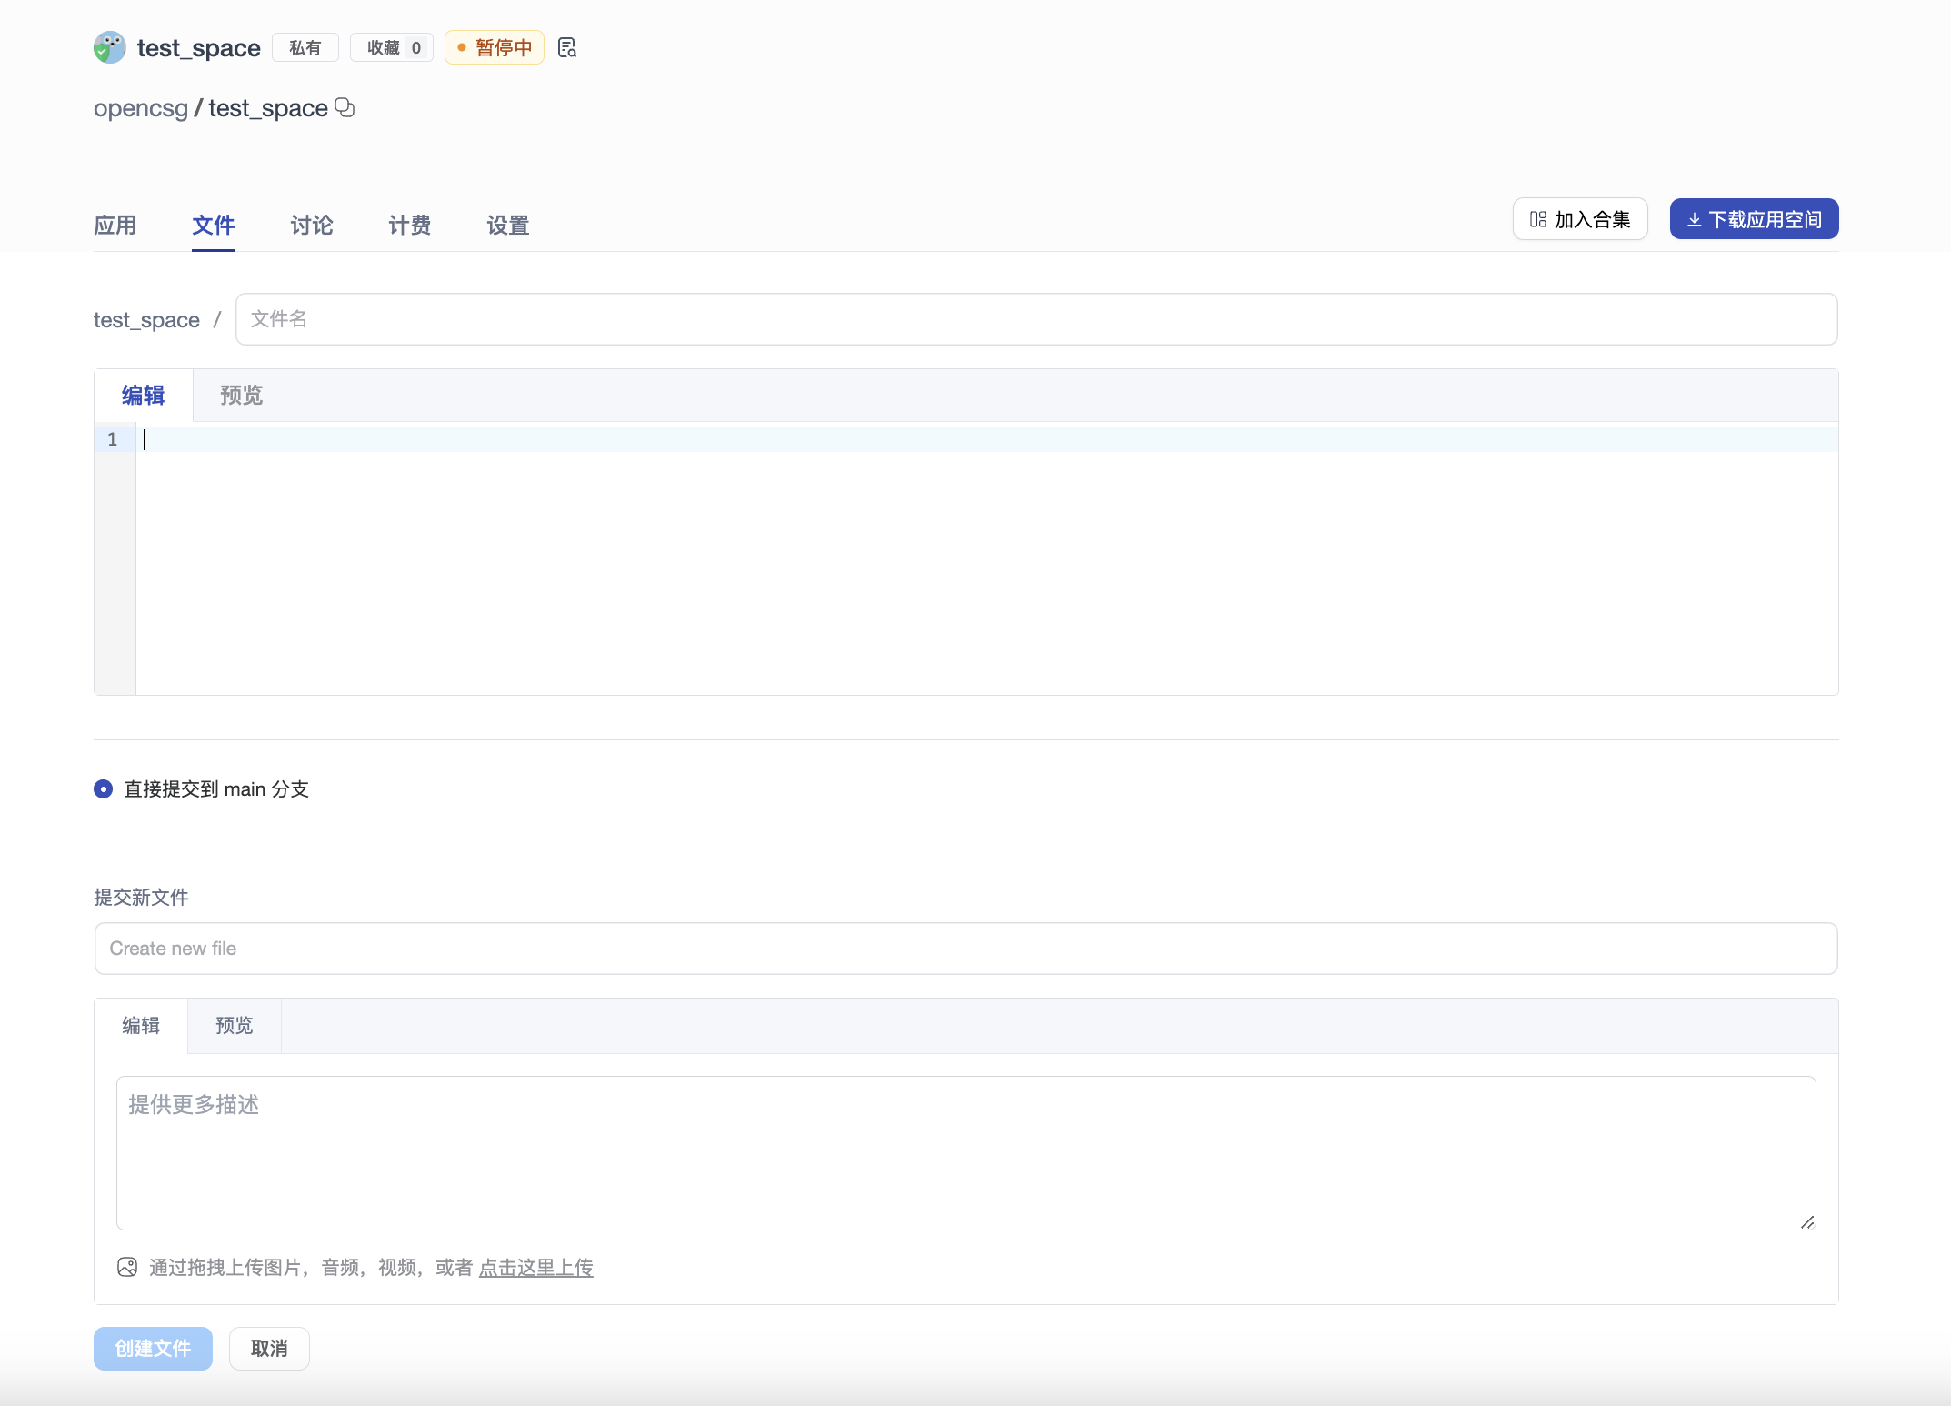Click the 收藏 badge
This screenshot has width=1951, height=1406.
391,47
